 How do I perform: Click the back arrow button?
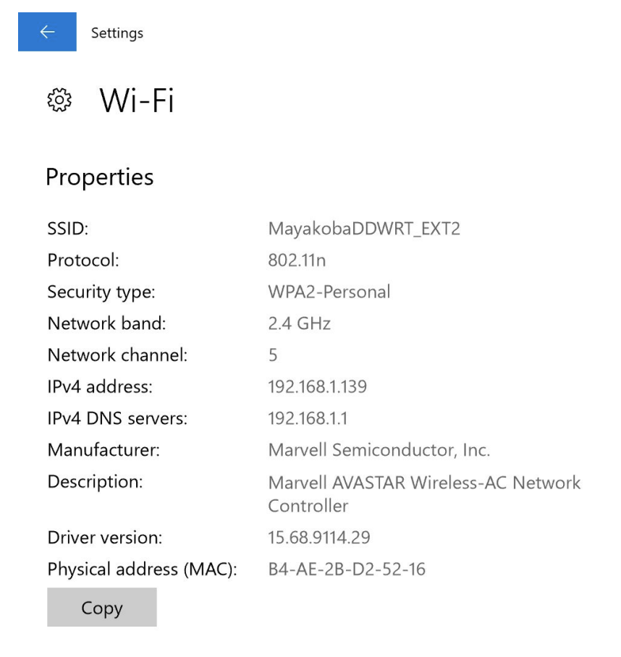coord(47,32)
